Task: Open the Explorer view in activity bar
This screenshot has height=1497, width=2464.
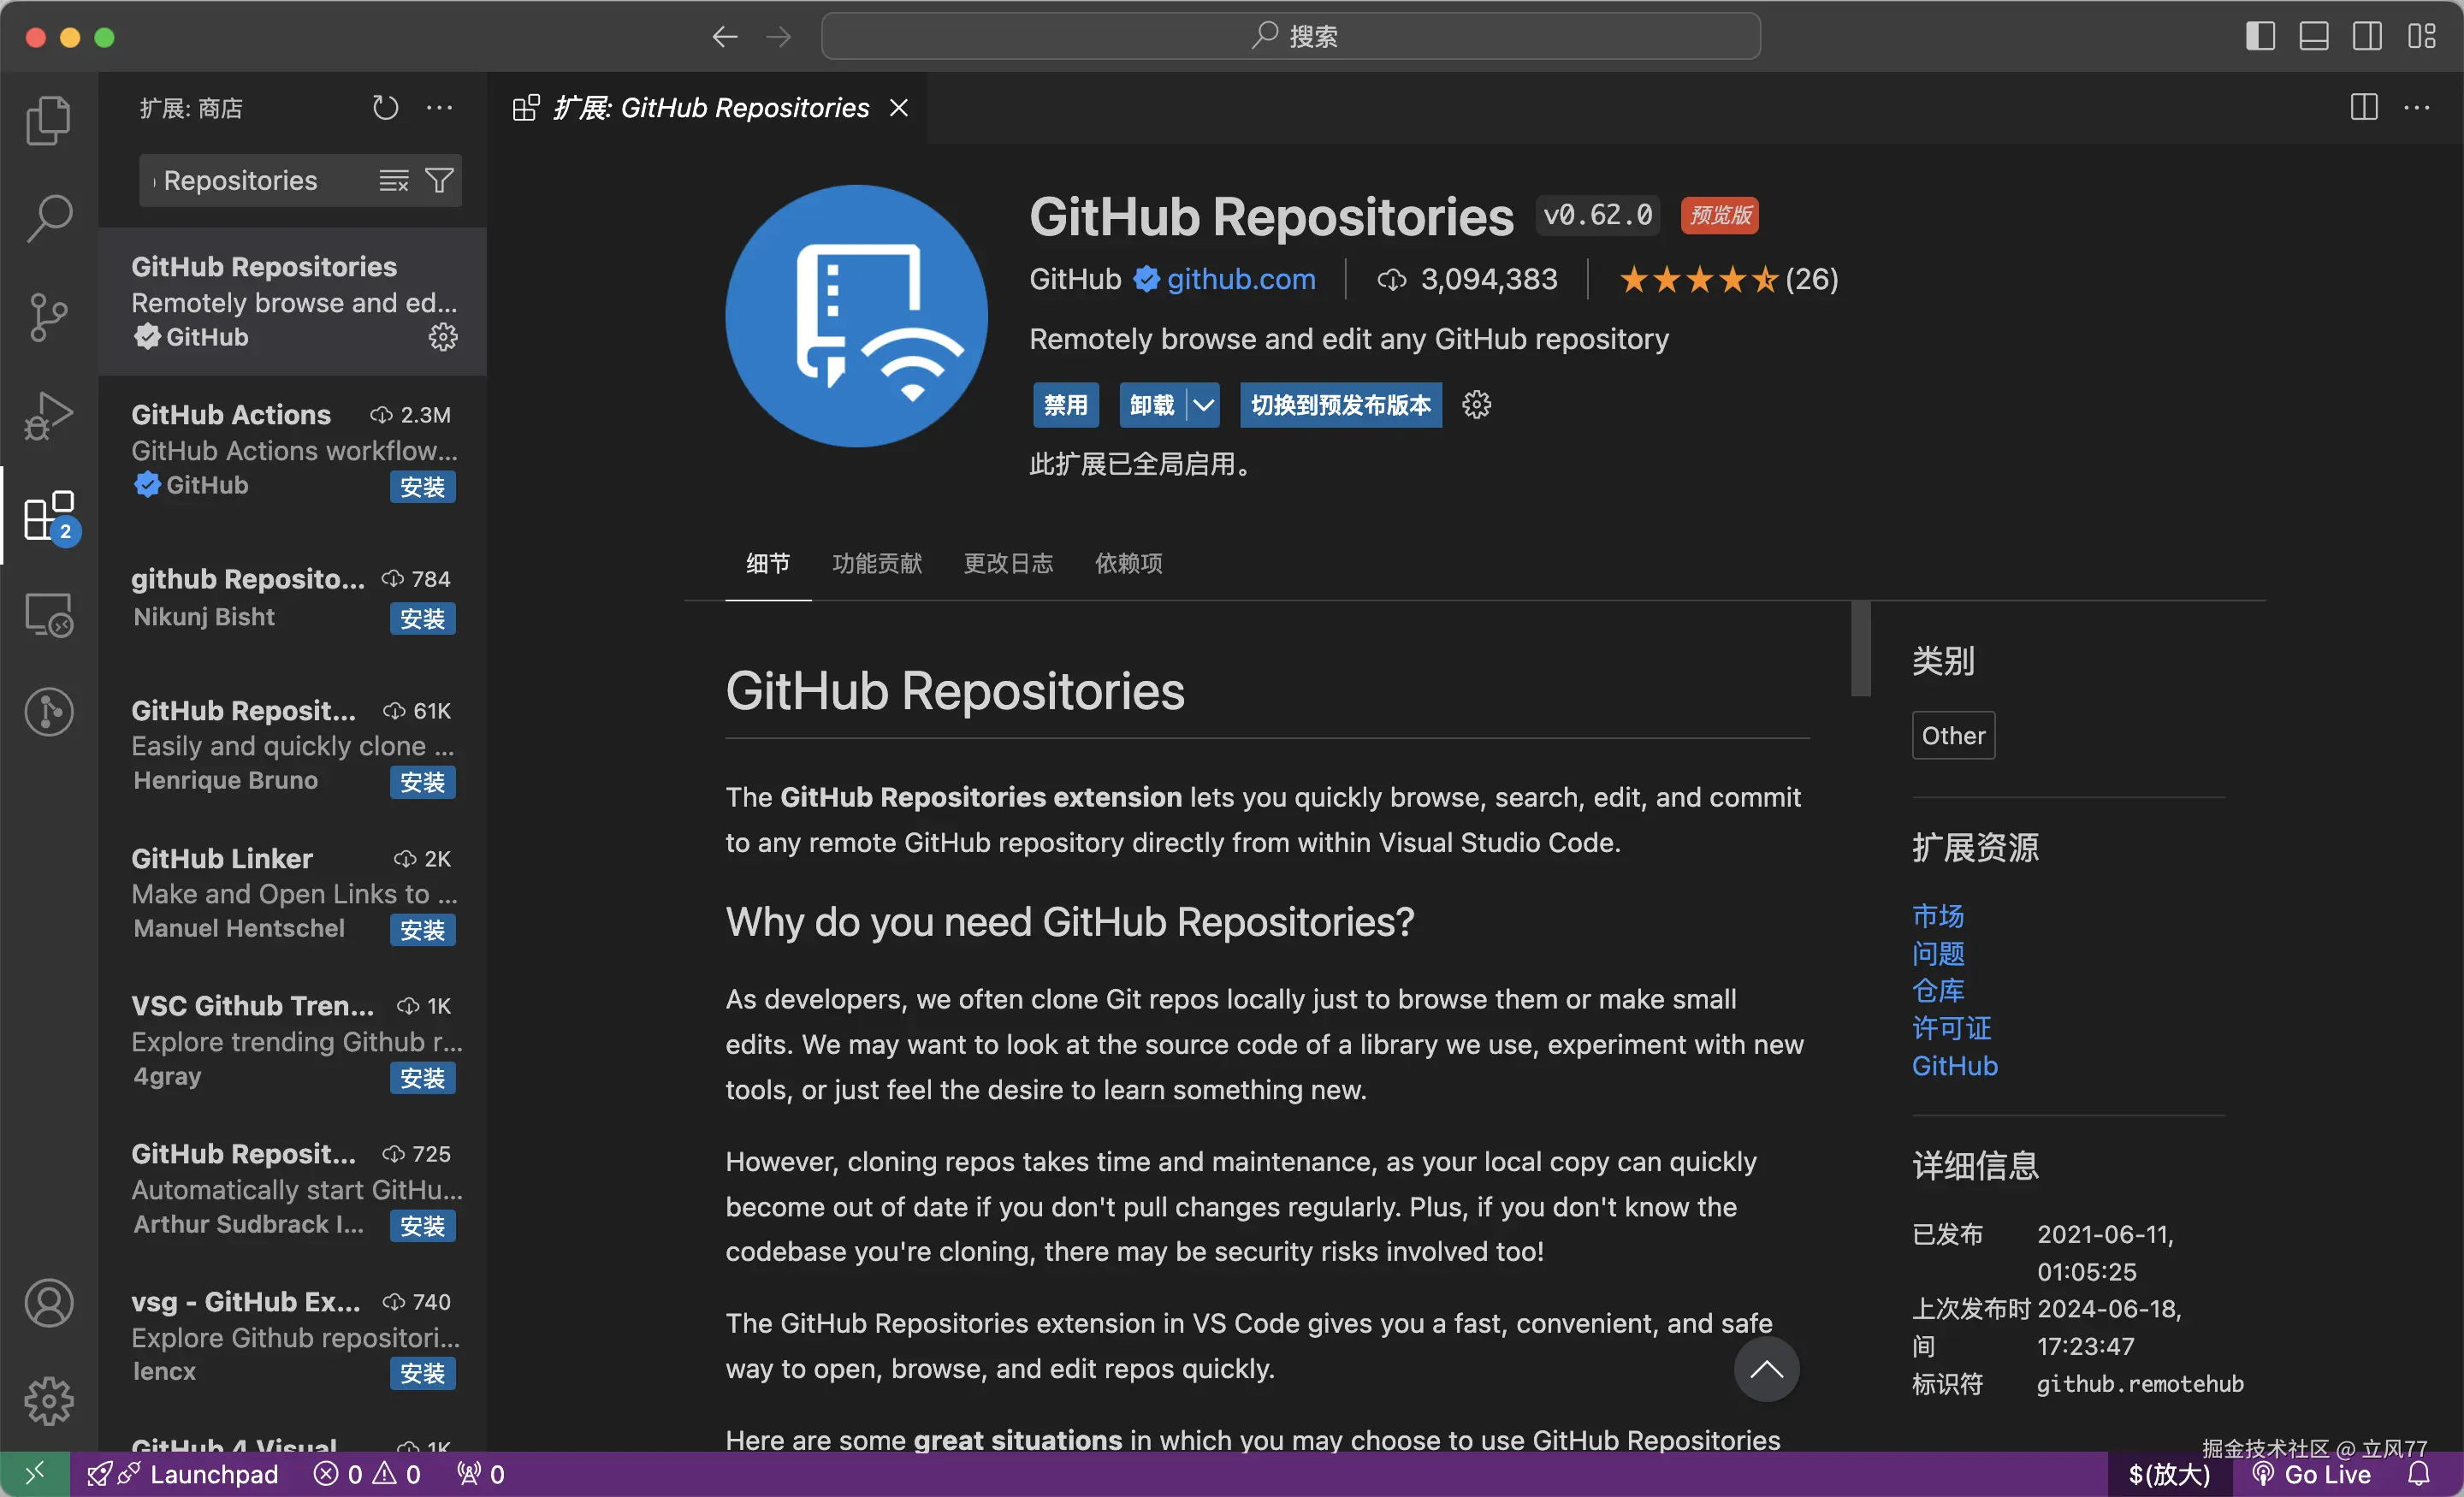Action: [x=48, y=120]
